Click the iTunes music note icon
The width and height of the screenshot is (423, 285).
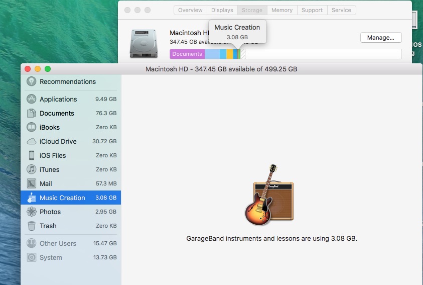(31, 169)
